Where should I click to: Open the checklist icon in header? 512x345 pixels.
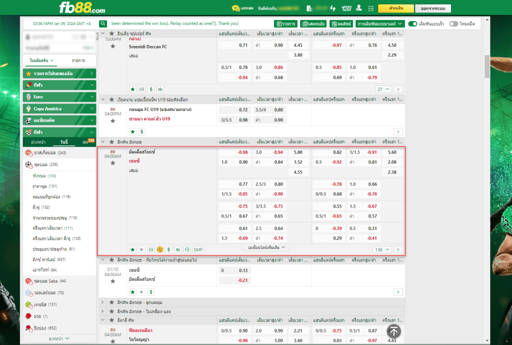coord(370,8)
